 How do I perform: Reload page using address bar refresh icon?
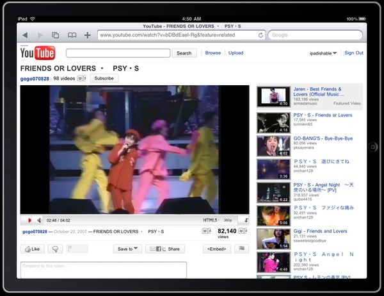(x=261, y=35)
